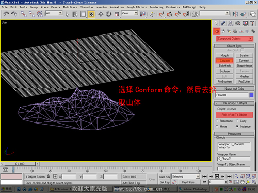Switch to the Utilities panel tab

tap(252, 23)
